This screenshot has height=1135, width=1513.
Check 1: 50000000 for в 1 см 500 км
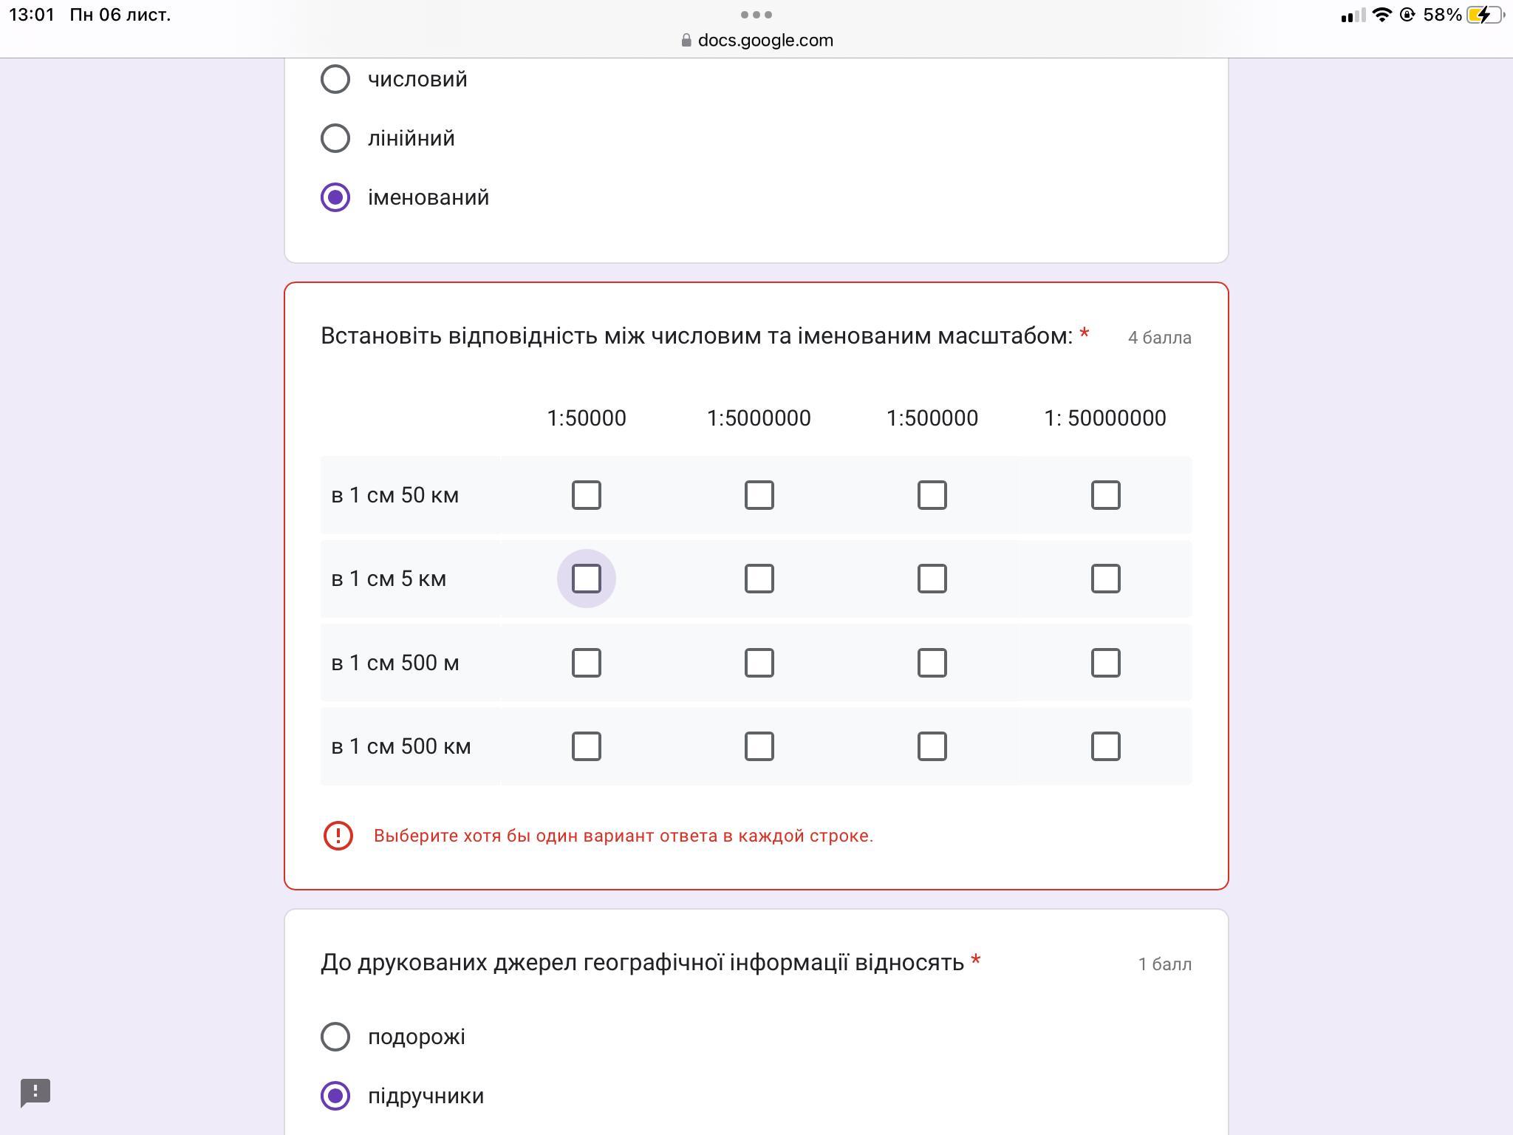coord(1105,746)
